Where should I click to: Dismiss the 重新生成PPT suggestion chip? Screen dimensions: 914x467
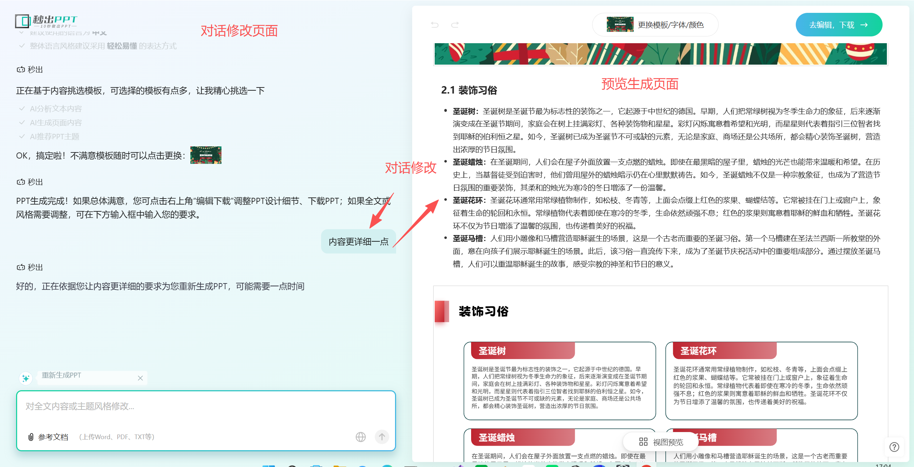coord(140,378)
